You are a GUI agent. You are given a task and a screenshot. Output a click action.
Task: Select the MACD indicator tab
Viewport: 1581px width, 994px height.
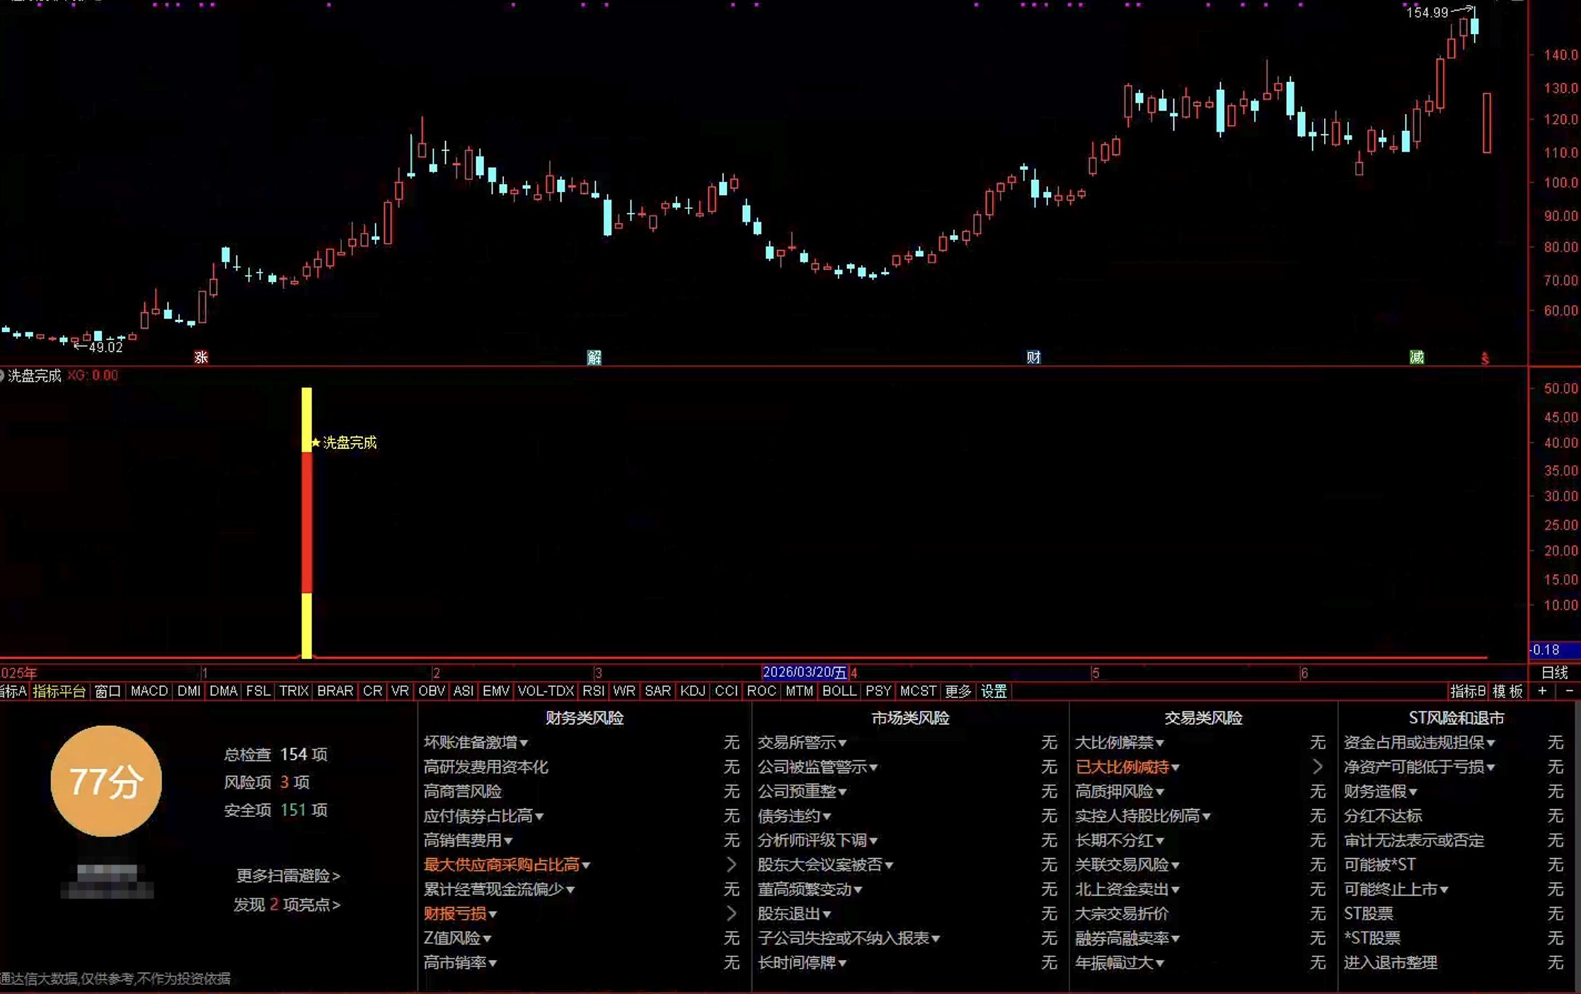pyautogui.click(x=149, y=691)
